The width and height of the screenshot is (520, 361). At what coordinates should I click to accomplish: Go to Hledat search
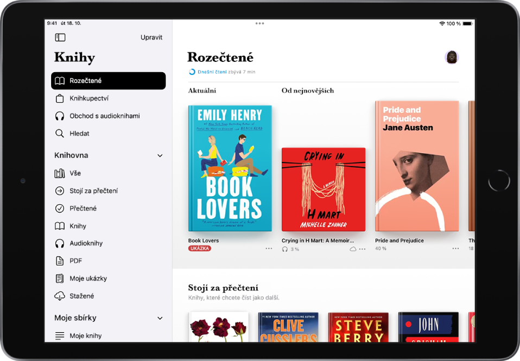[109, 134]
